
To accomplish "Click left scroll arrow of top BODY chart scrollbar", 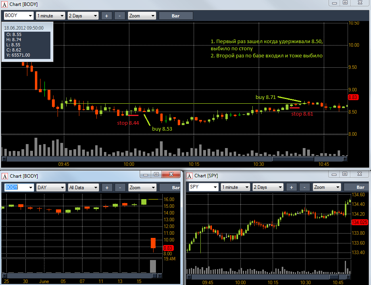I will [4, 159].
